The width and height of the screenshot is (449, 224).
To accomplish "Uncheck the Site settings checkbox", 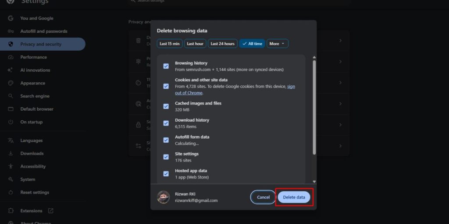I will coord(166,157).
